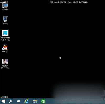Viewport: 105px width, 104px height.
Task: Launch Internet Explorer from the taskbar
Action: [x=27, y=101]
